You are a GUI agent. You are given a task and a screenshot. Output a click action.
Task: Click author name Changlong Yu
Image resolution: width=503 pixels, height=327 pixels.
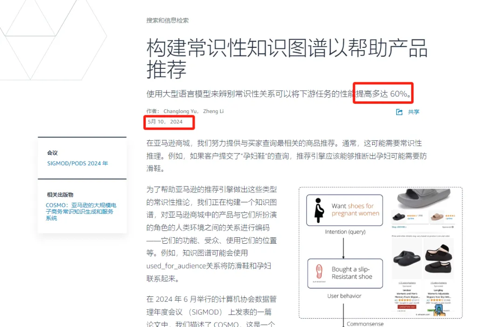[180, 111]
